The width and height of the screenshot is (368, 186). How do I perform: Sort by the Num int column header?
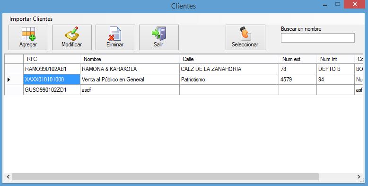335,59
